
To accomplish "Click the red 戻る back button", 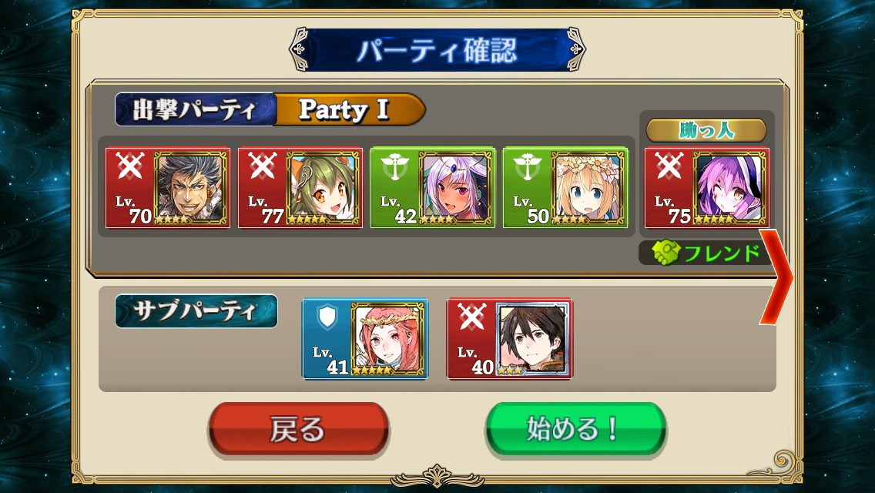I will tap(298, 429).
